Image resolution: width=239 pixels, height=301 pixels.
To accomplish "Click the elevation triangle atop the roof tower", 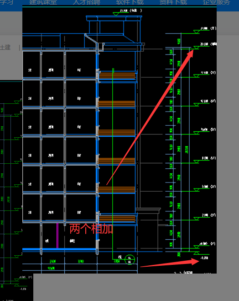I will coord(116,14).
